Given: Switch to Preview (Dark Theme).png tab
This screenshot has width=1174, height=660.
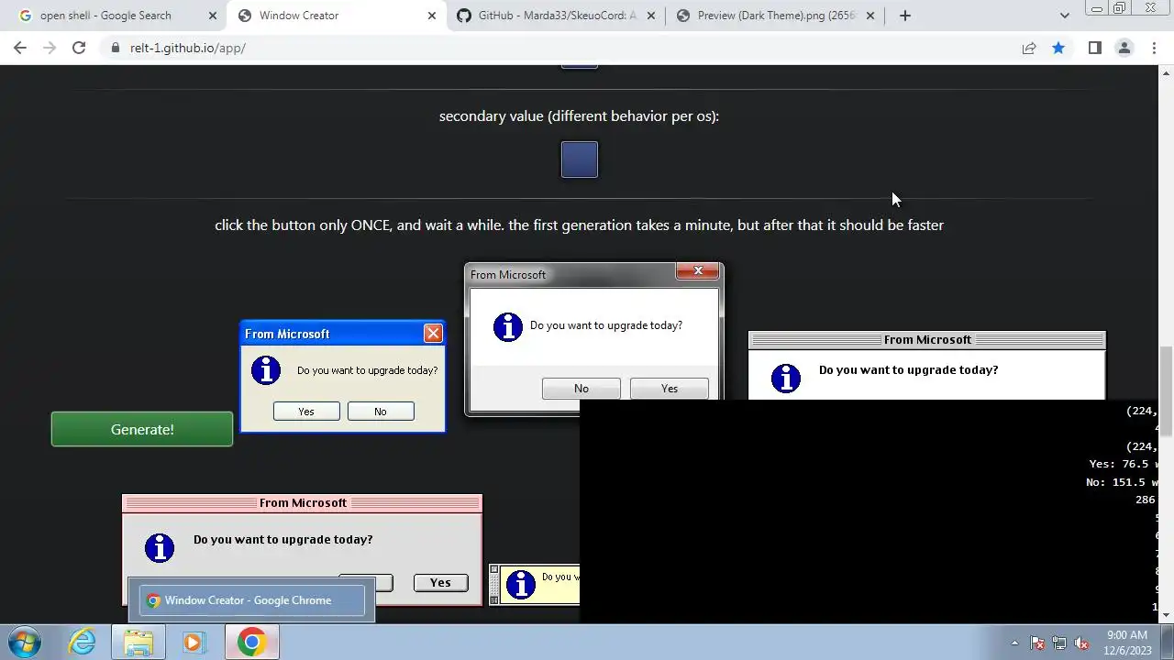Looking at the screenshot, I should [774, 16].
